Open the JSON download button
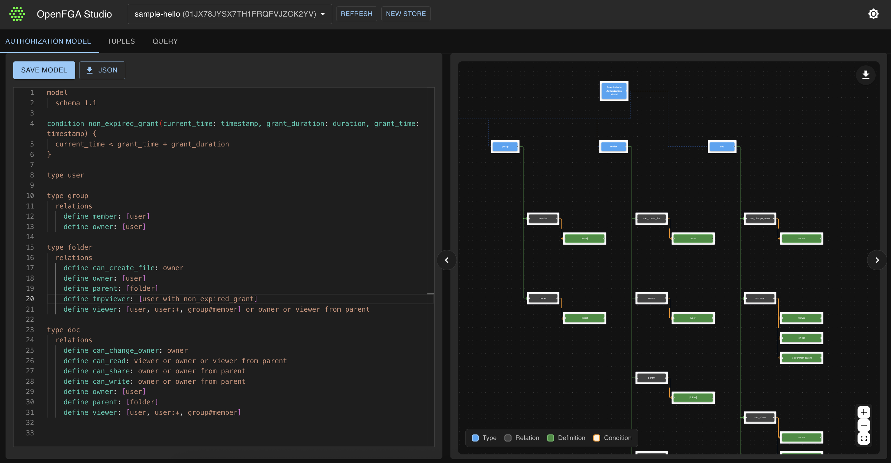The image size is (891, 463). [x=102, y=70]
